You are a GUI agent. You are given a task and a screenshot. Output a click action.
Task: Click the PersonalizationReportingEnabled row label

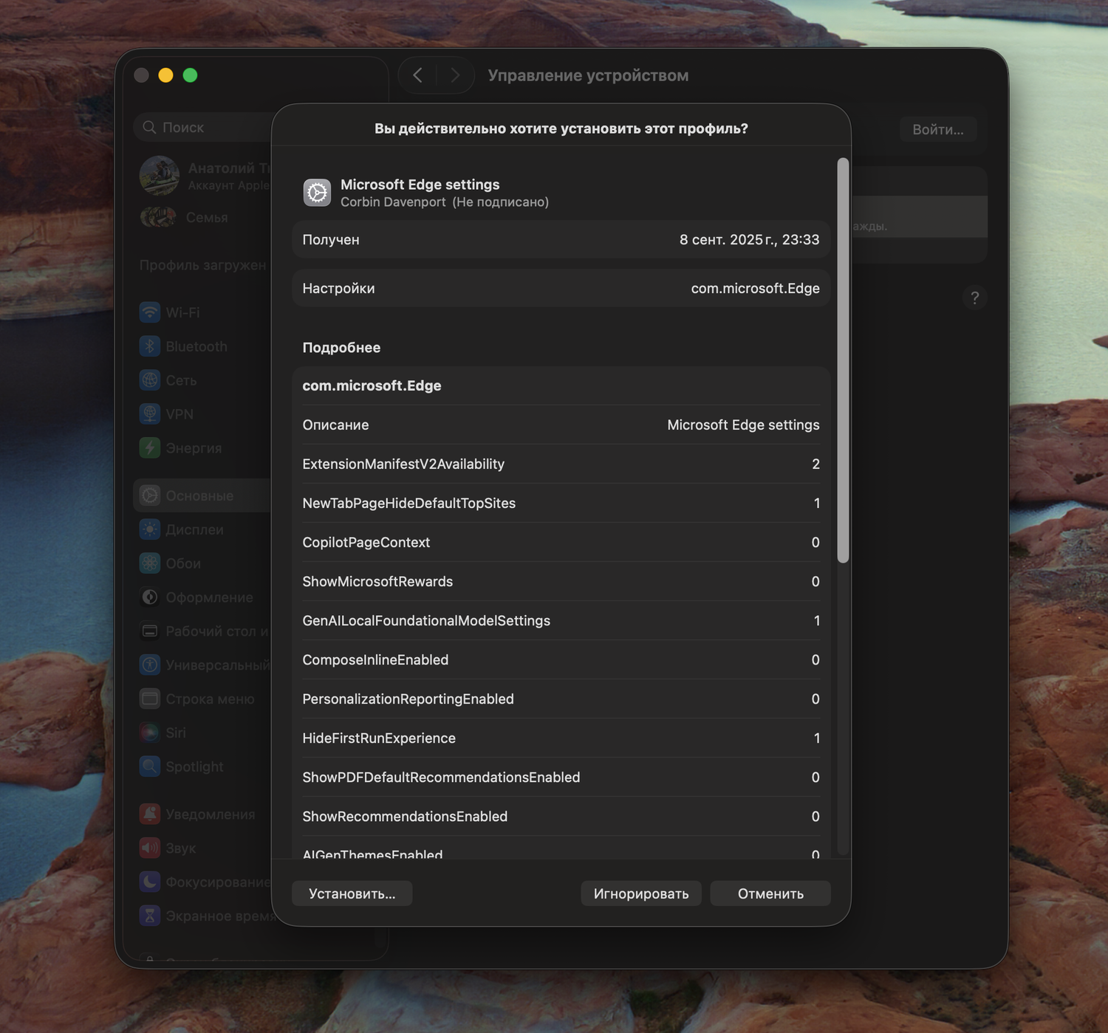[x=408, y=699]
